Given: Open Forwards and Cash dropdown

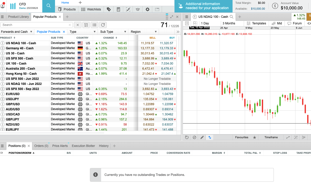Looking at the screenshot, I should coord(17,32).
